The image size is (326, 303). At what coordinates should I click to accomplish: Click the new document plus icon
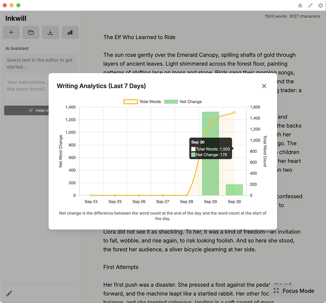pos(11,32)
